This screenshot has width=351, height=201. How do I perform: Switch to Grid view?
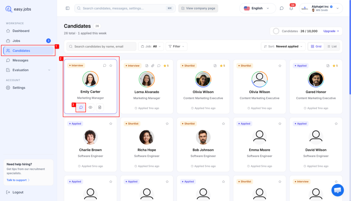point(316,46)
